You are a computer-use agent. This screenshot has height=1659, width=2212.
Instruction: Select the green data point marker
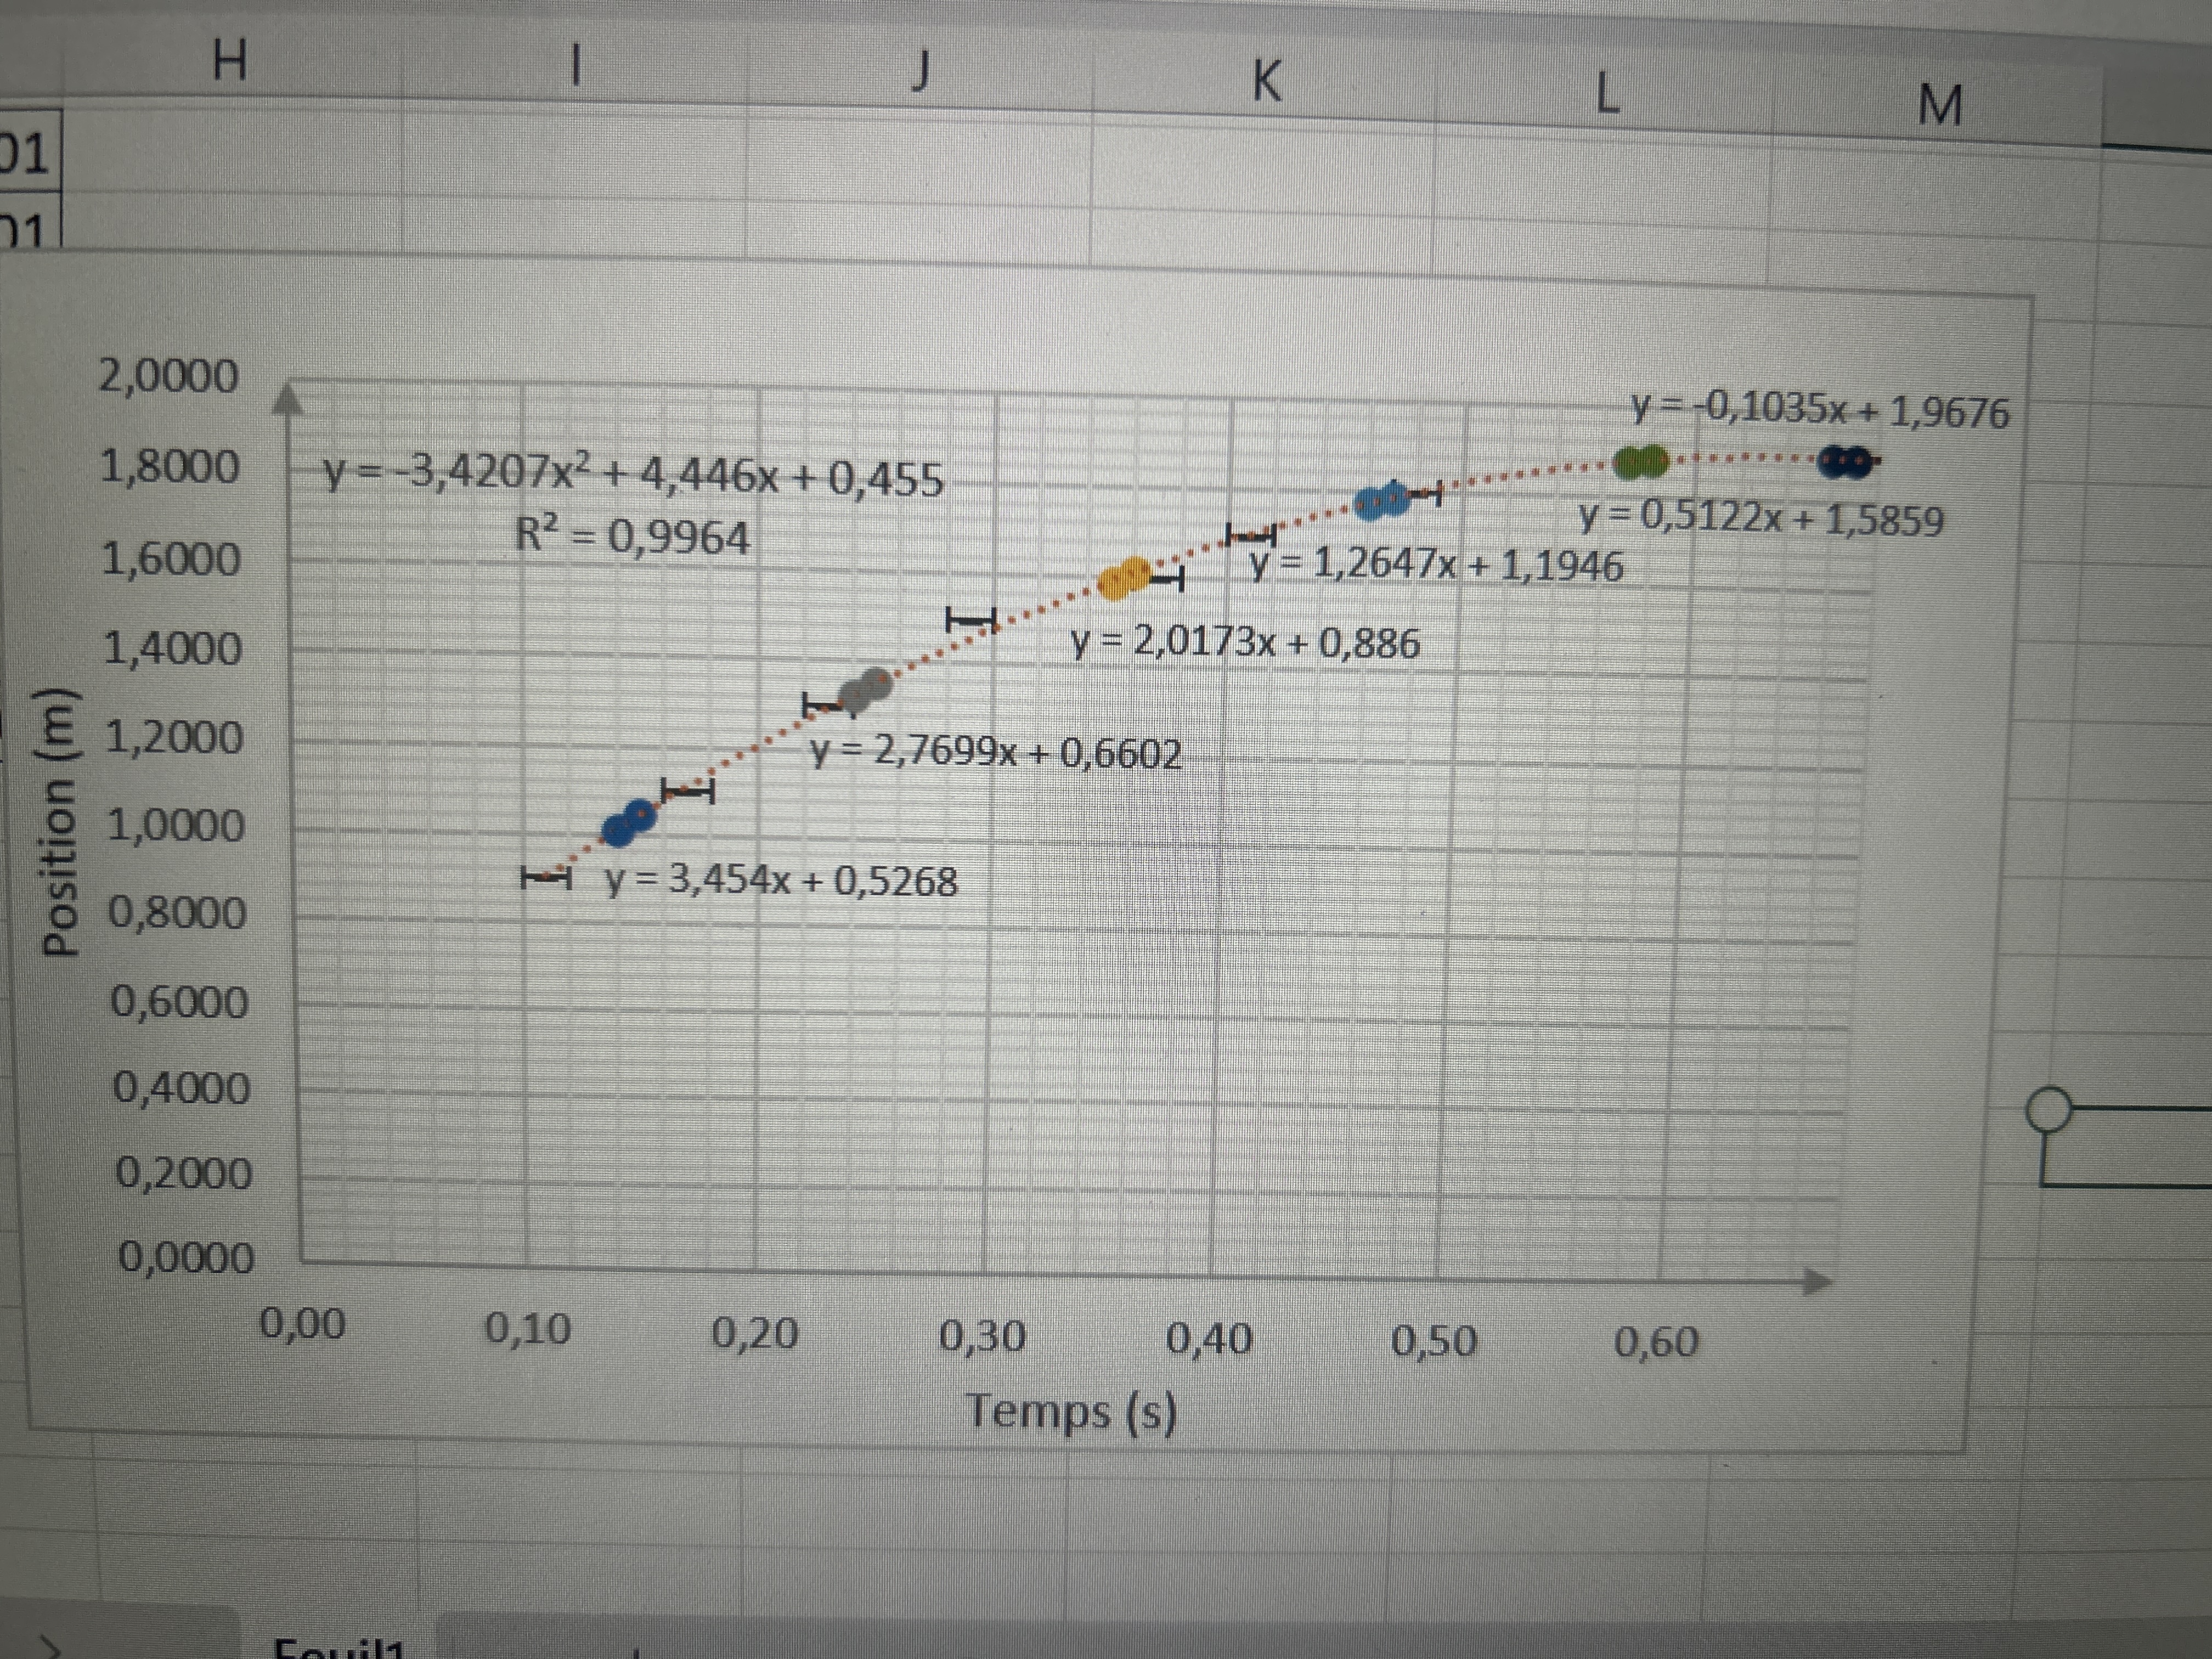pyautogui.click(x=1642, y=461)
